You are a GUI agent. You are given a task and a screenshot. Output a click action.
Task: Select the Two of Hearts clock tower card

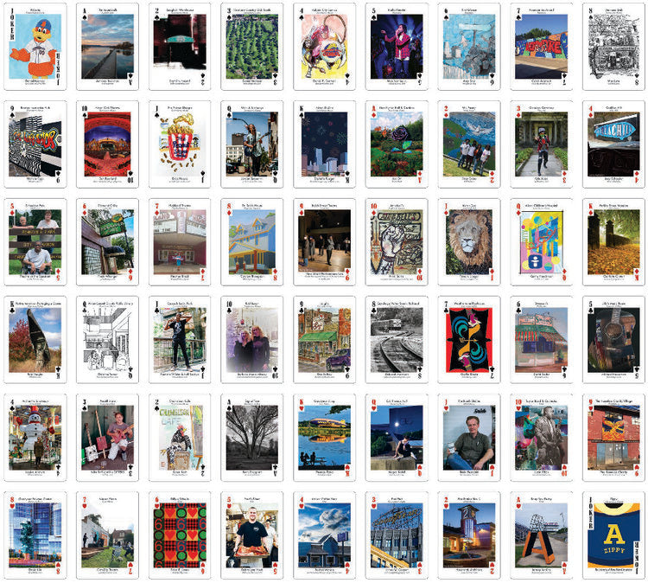point(469,535)
